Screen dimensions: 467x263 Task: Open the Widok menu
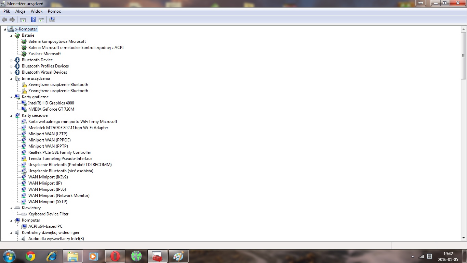point(37,11)
